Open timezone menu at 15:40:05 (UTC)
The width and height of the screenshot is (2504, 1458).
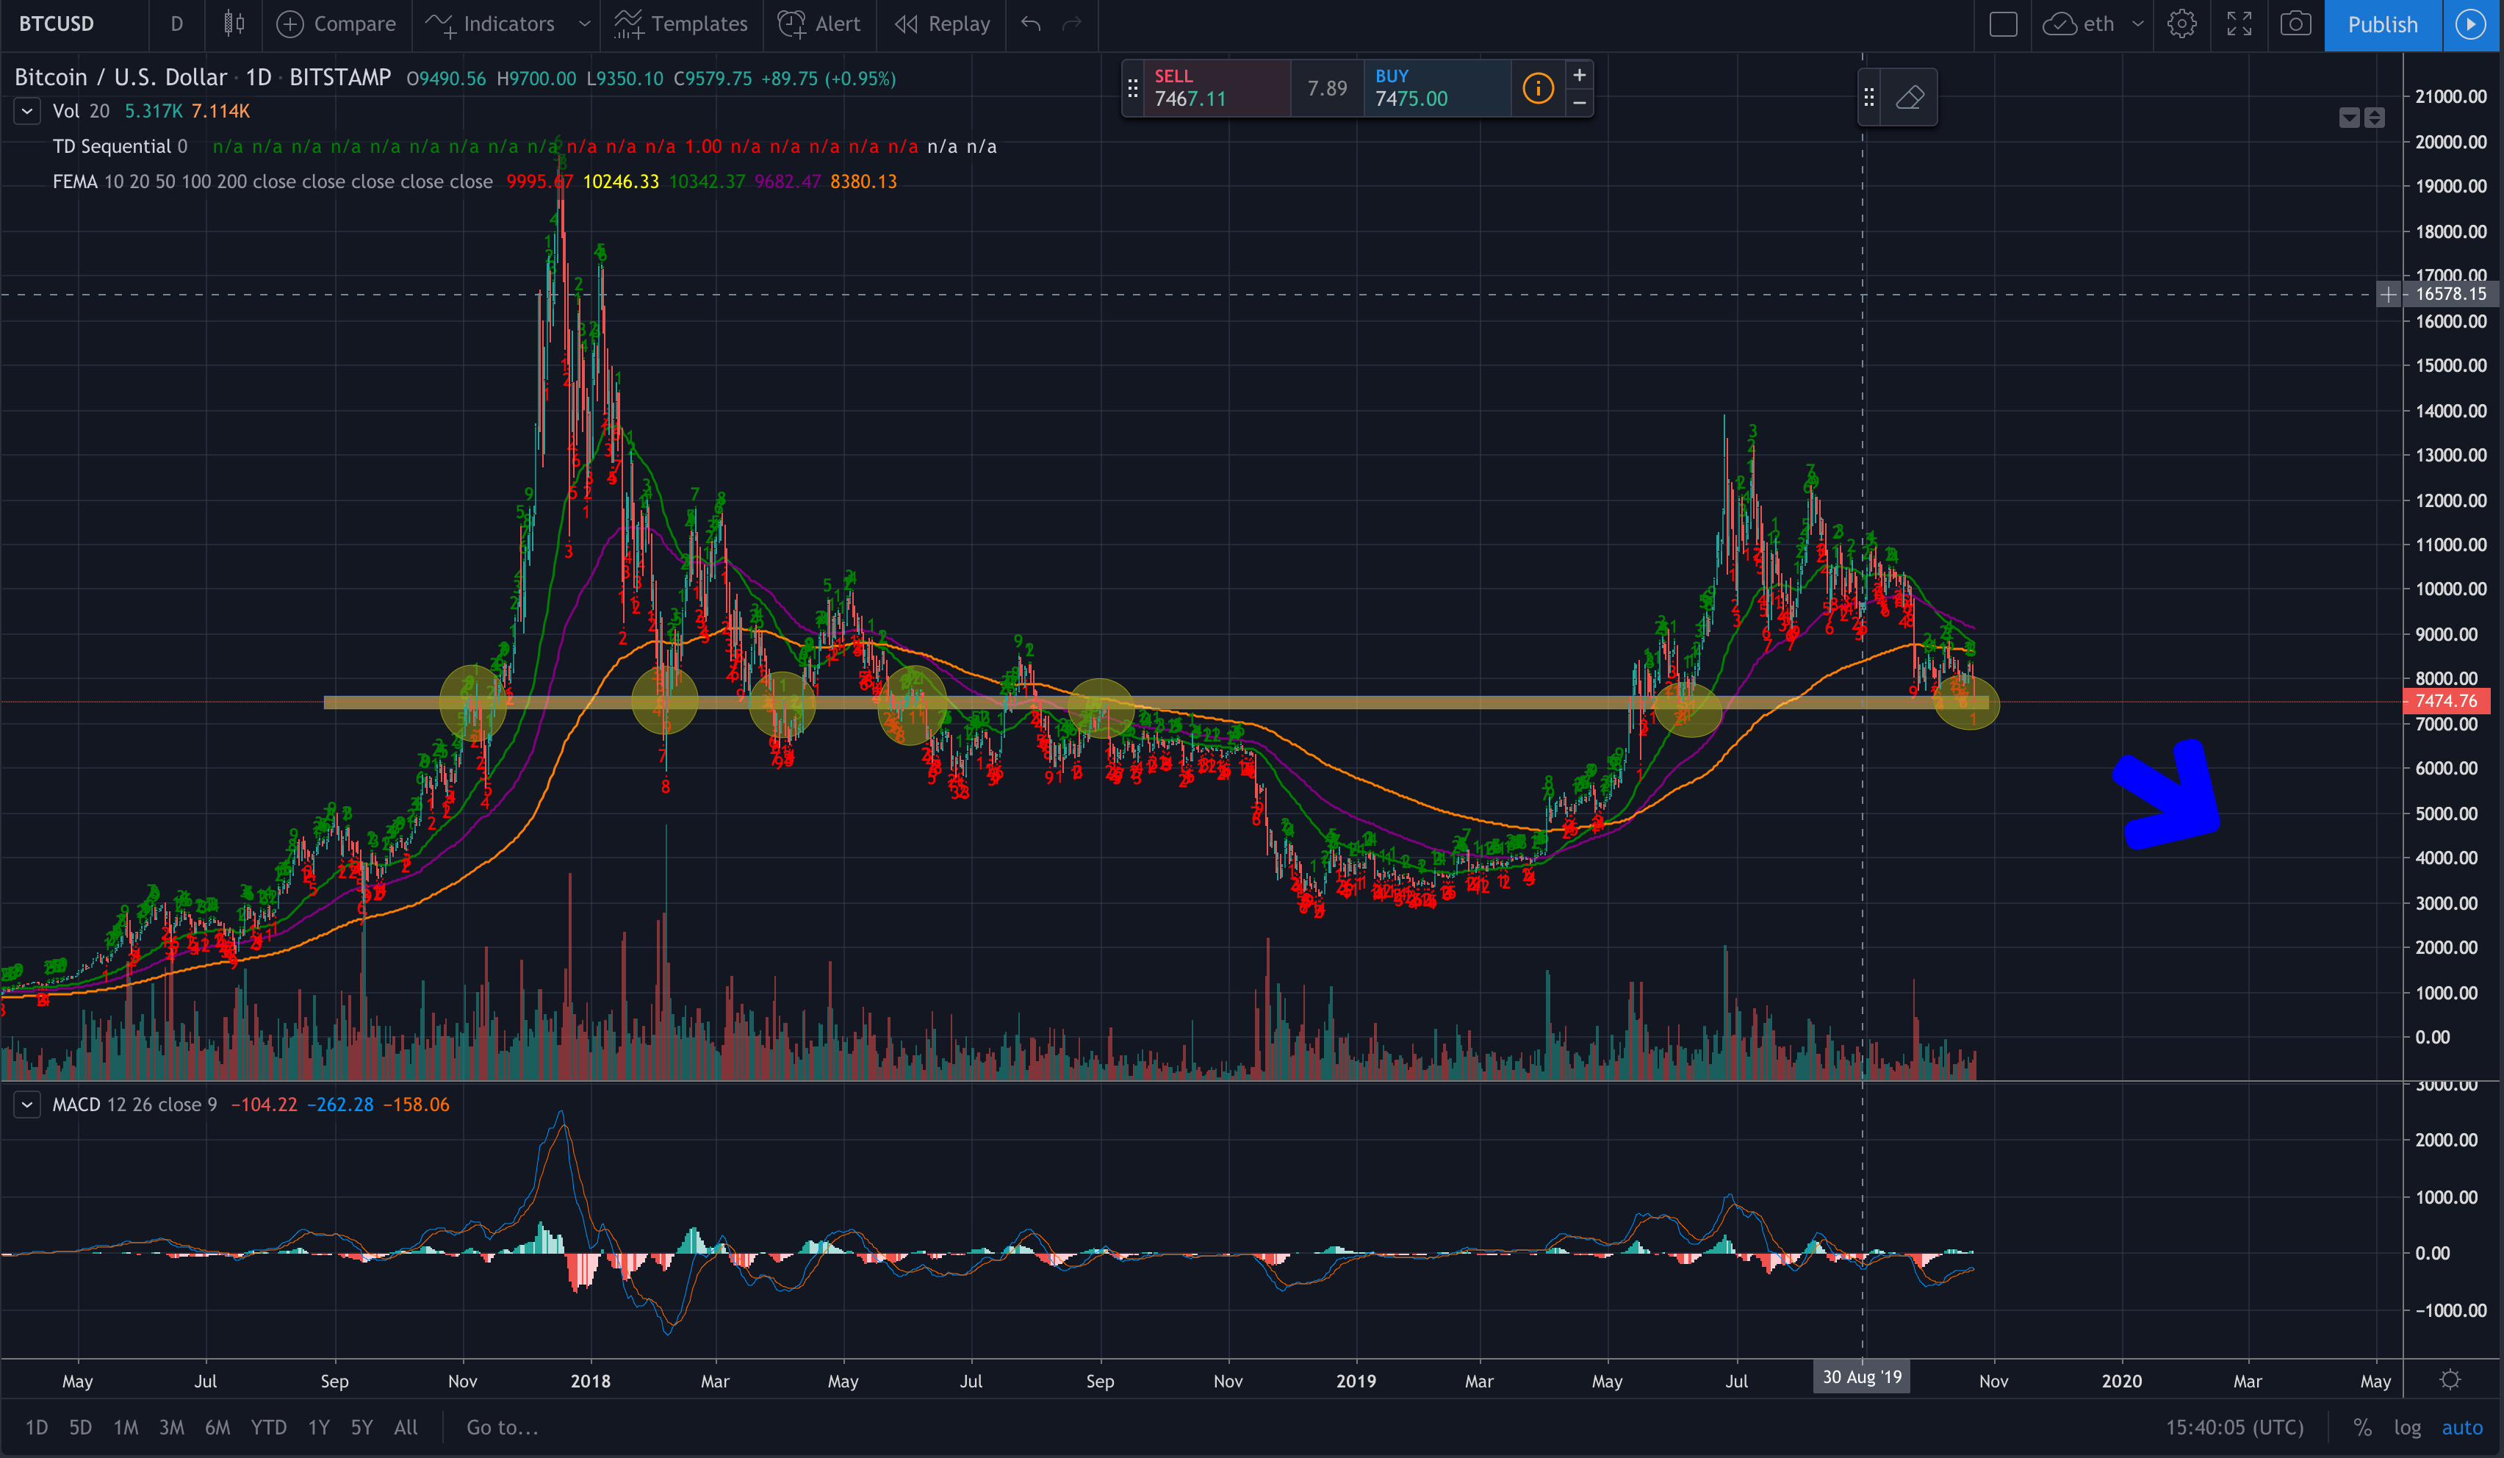(2234, 1427)
